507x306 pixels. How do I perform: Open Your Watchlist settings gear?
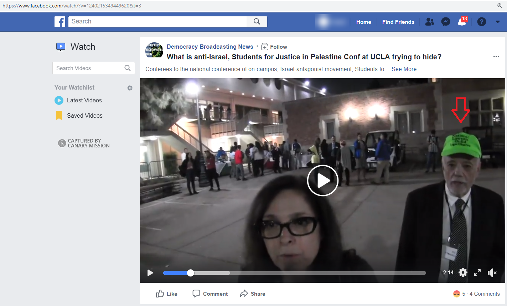[x=130, y=88]
